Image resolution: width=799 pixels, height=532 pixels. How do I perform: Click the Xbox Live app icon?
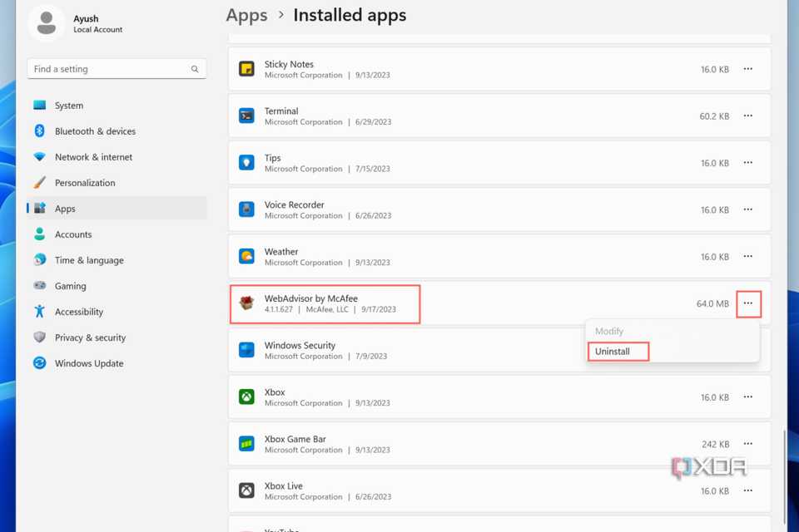pos(246,490)
